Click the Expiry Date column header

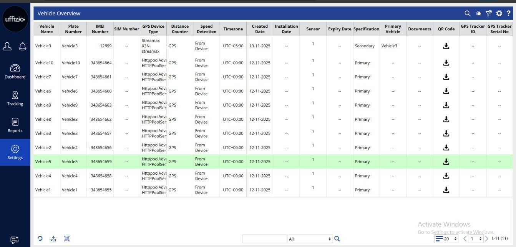click(340, 29)
